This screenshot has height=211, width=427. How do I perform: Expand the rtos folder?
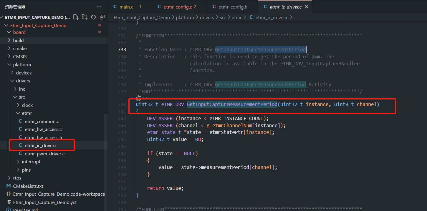[x=9, y=178]
